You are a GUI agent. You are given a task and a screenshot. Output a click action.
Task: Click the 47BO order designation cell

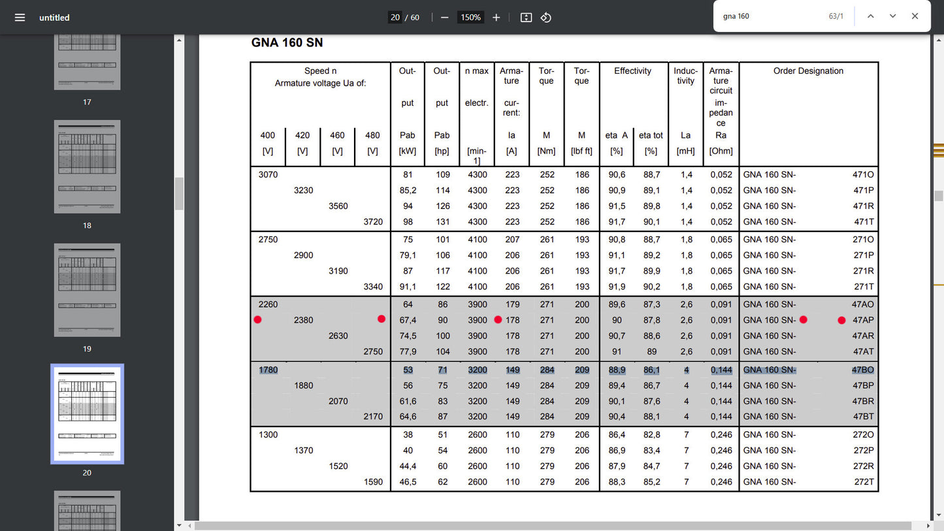862,370
